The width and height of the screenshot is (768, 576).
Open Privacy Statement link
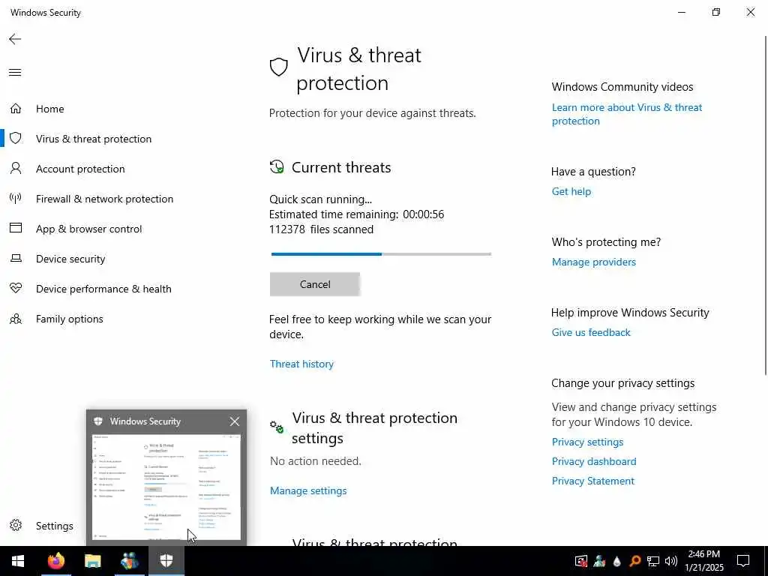[592, 481]
